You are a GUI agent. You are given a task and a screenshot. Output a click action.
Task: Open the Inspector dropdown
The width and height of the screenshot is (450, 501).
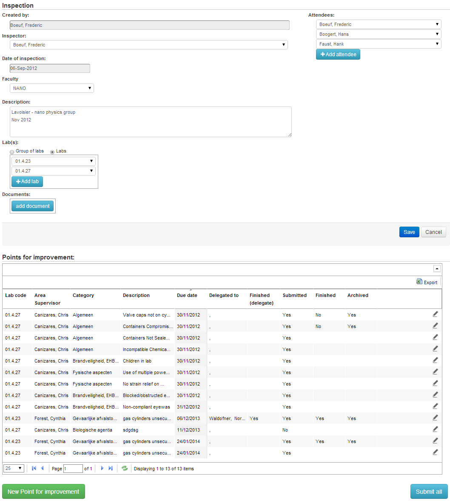[148, 45]
